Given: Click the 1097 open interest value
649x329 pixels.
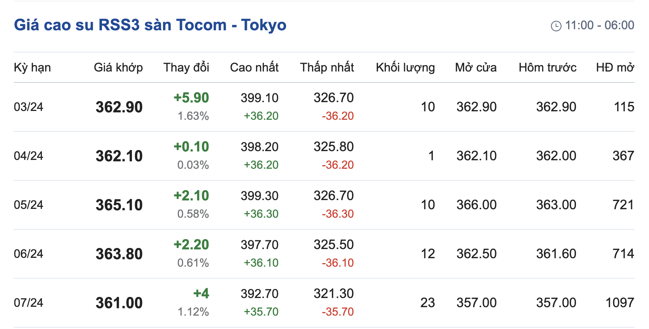Looking at the screenshot, I should click(x=619, y=303).
